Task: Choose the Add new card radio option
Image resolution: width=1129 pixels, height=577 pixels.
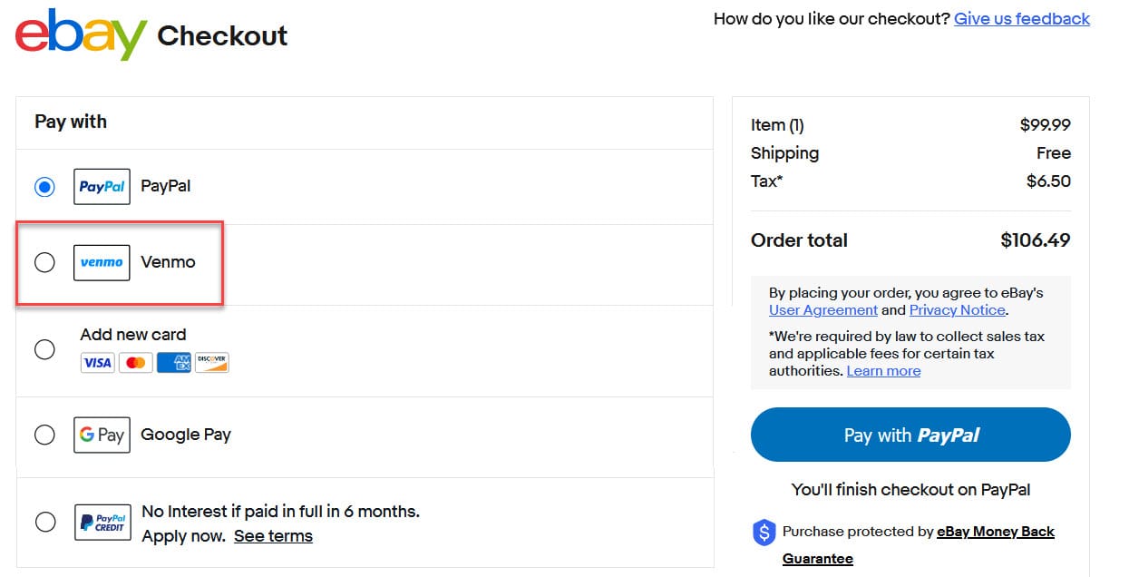Action: tap(44, 349)
